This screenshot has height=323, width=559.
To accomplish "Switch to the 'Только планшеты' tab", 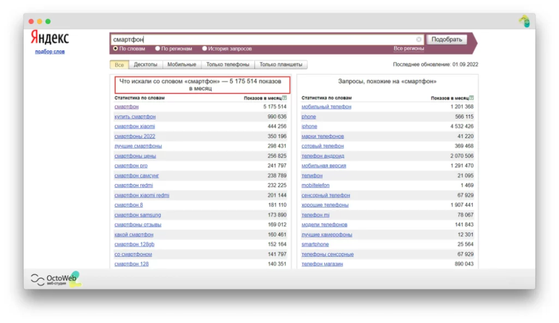I will click(x=281, y=65).
